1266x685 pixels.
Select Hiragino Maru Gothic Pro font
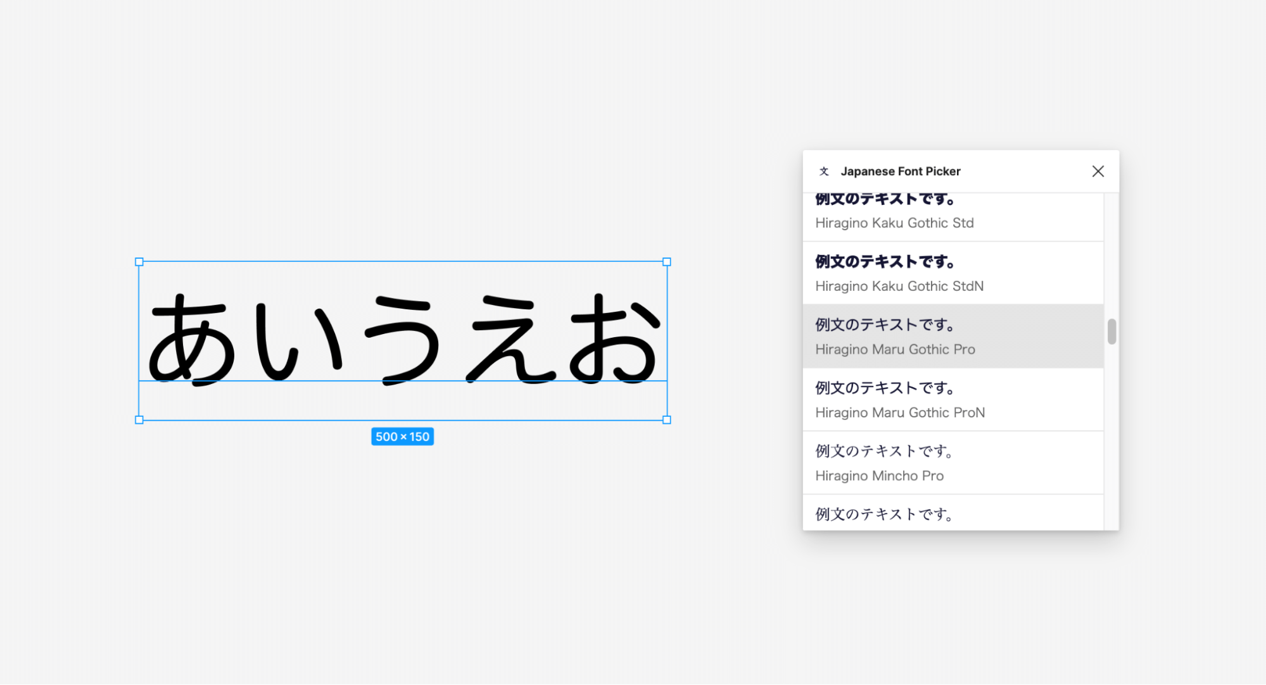pos(953,336)
